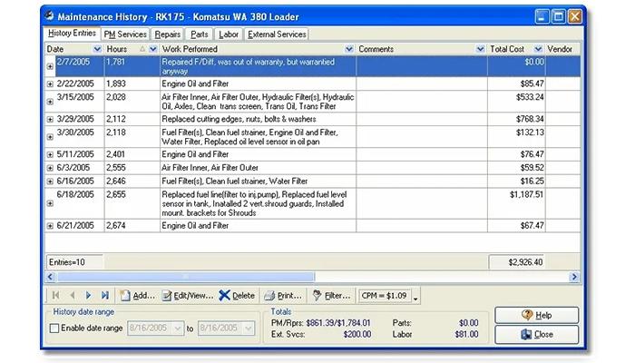Click the 2,674 hours cell
Viewport: 635px width, 363px height.
click(x=132, y=226)
